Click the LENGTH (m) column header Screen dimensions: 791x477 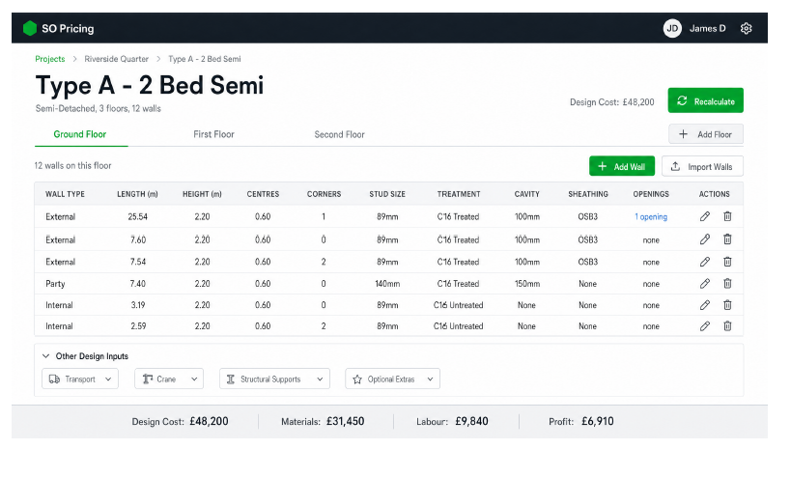pos(138,194)
